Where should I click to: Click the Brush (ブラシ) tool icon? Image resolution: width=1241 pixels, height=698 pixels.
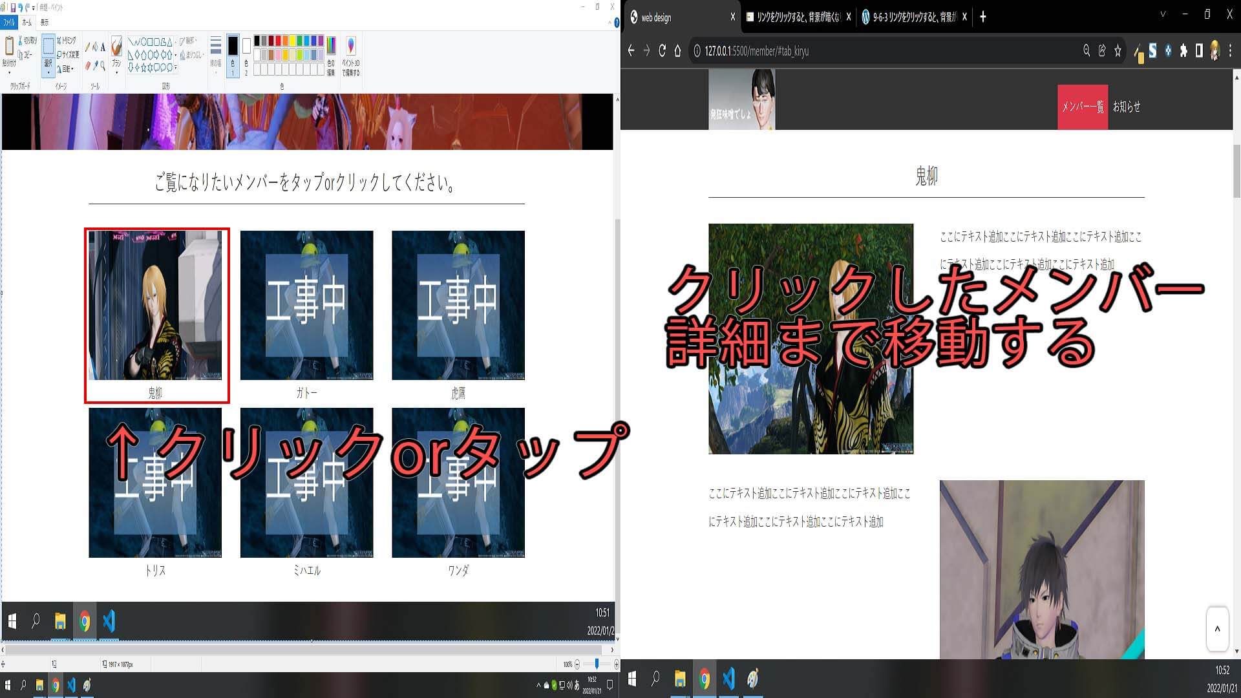[116, 47]
